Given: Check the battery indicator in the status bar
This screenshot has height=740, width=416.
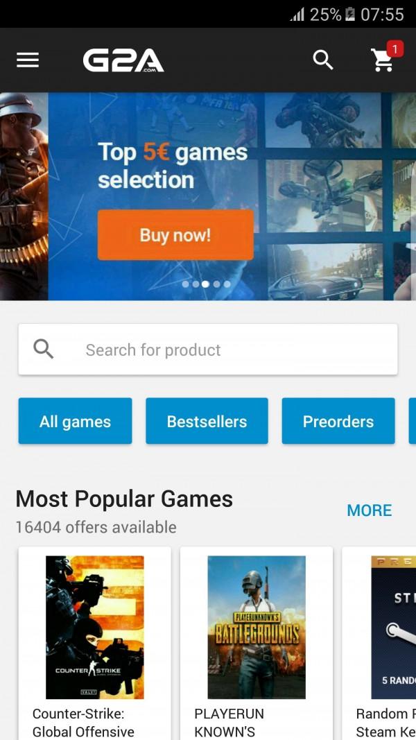Looking at the screenshot, I should point(350,14).
